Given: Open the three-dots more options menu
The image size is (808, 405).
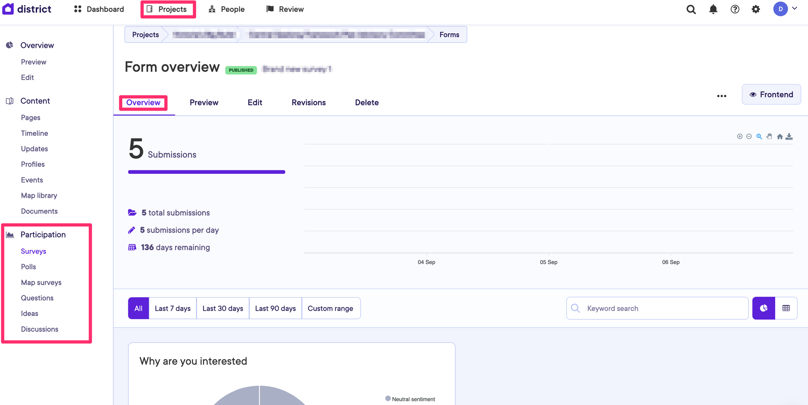Looking at the screenshot, I should [x=721, y=96].
